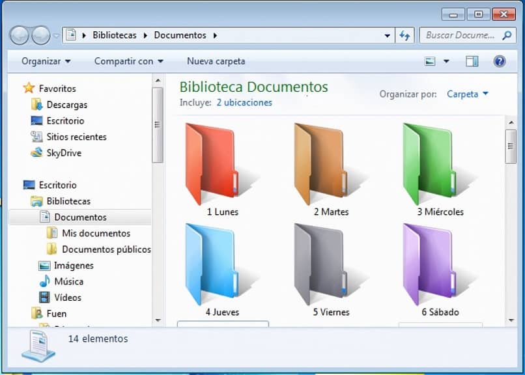This screenshot has height=375, width=525.
Task: Click the Fuen user folder icon
Action: click(36, 313)
